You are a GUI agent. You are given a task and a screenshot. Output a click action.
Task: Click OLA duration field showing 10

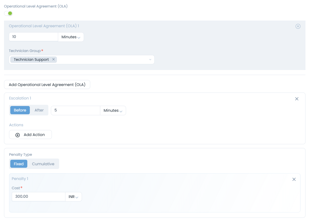pos(33,37)
